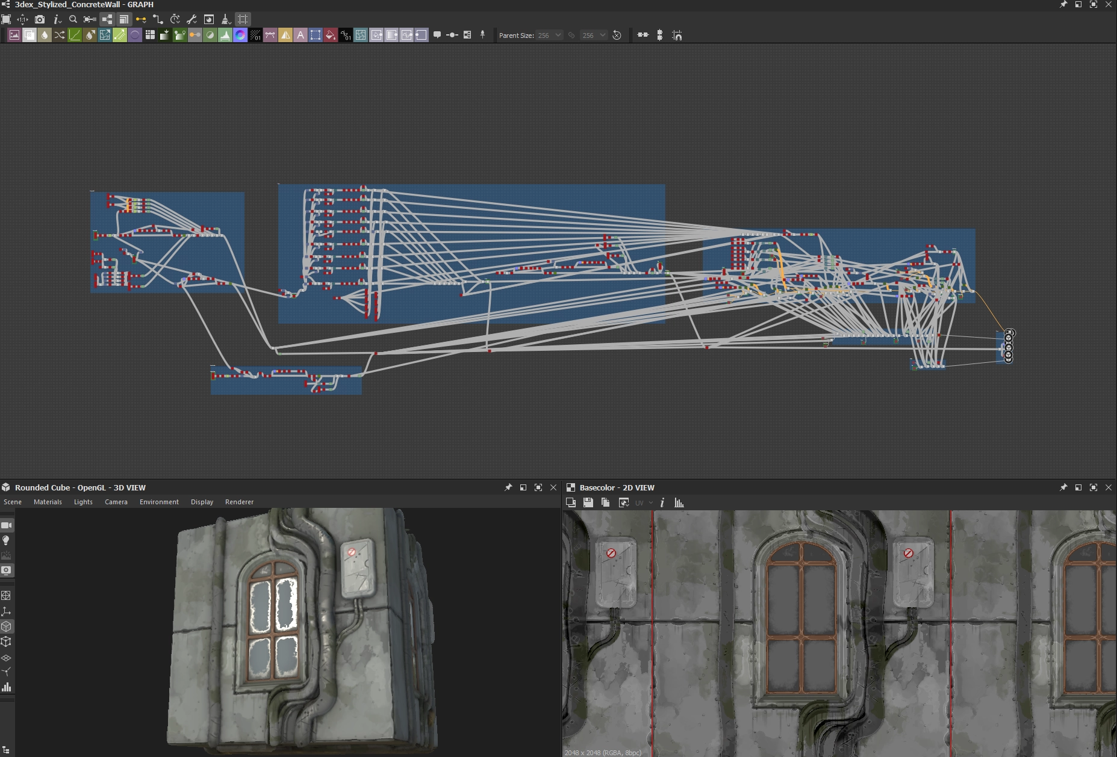1117x757 pixels.
Task: Save the 2D view image with the floppy icon
Action: [588, 502]
